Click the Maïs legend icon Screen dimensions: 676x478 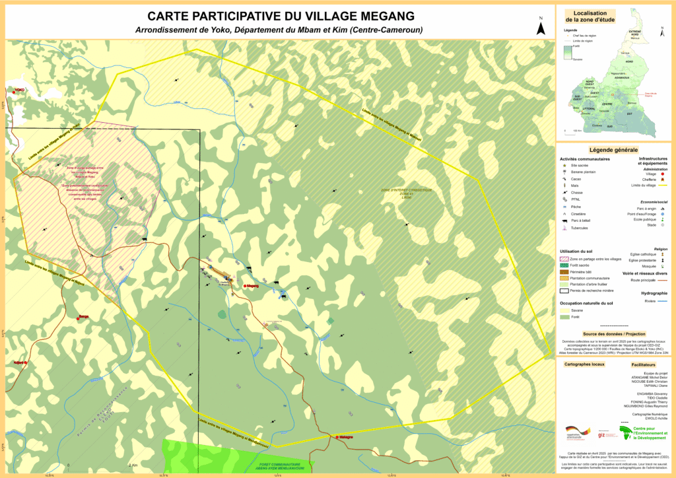(564, 186)
